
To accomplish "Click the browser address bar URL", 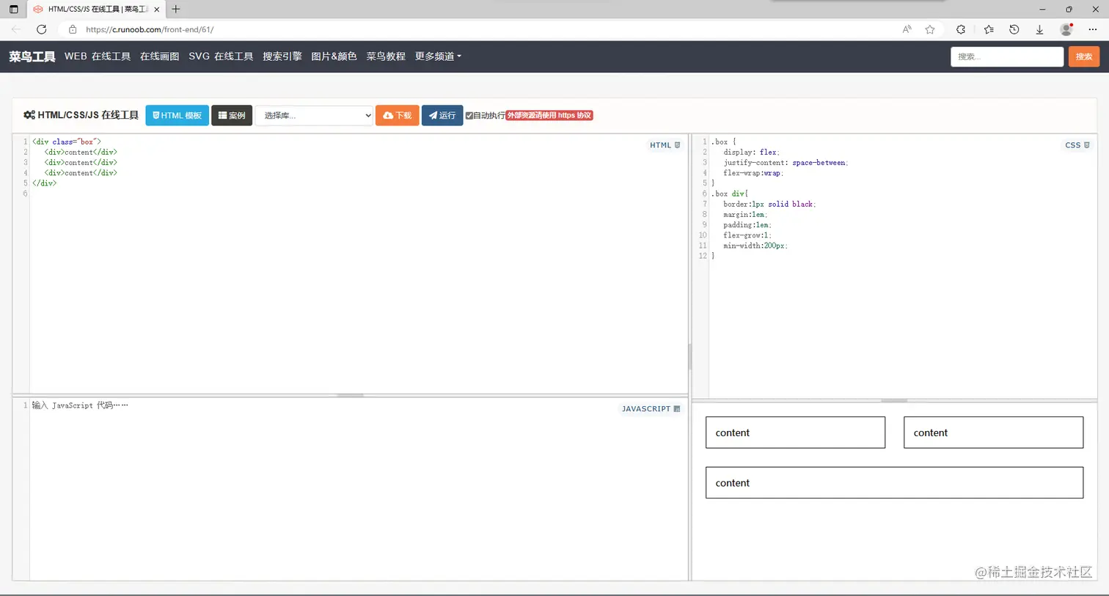I will (150, 29).
